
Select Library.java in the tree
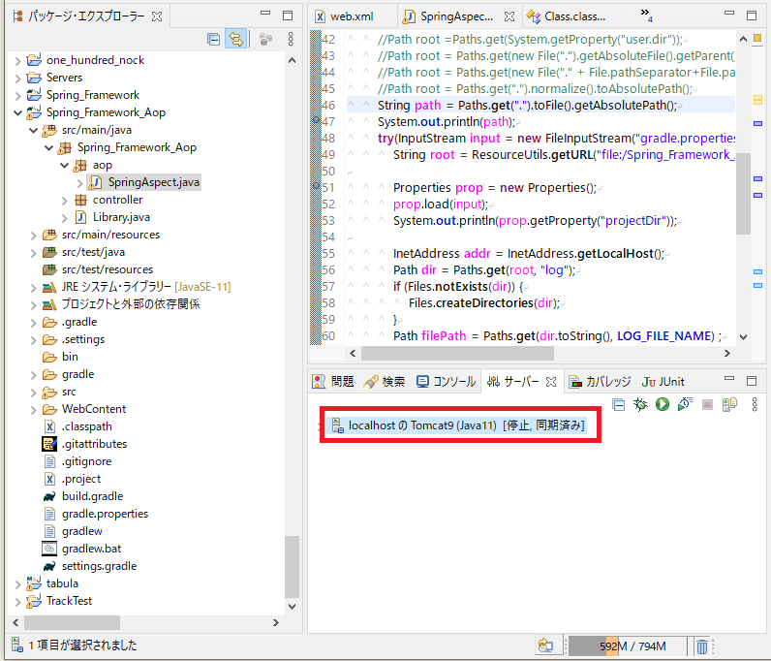121,217
